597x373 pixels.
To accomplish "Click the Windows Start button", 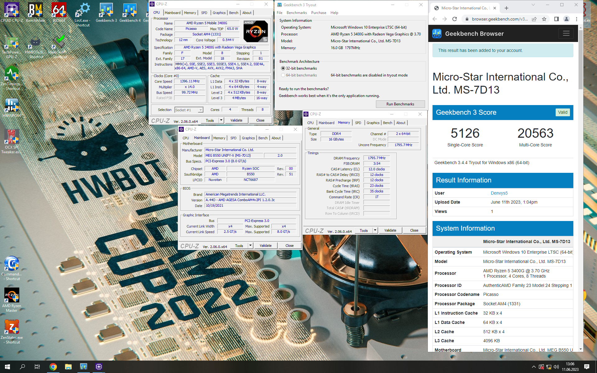I will tap(7, 367).
